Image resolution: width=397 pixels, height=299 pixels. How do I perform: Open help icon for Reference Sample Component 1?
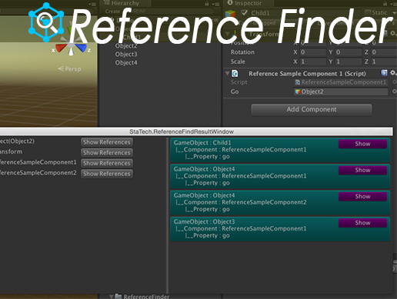[384, 73]
